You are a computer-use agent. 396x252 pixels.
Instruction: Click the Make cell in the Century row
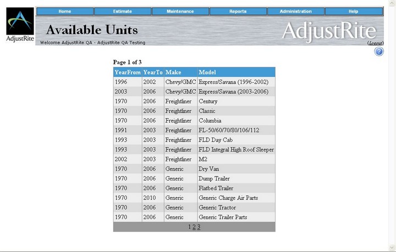[x=180, y=102]
